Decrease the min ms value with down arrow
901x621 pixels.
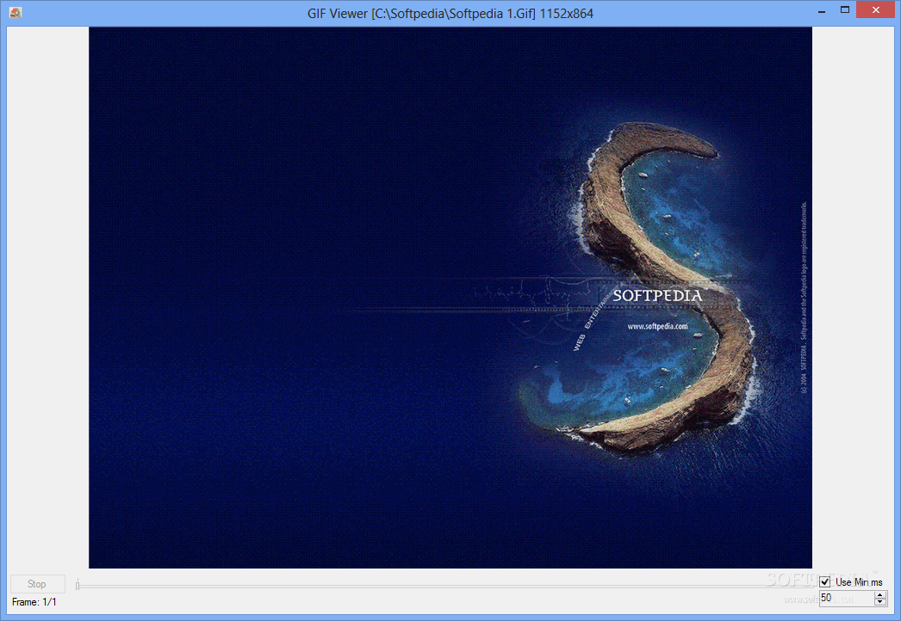pos(880,601)
